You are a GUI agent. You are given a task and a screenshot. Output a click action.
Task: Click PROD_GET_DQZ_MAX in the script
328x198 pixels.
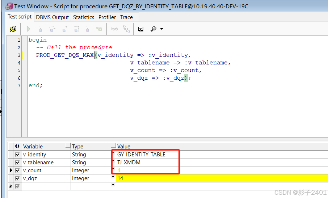pyautogui.click(x=65, y=55)
